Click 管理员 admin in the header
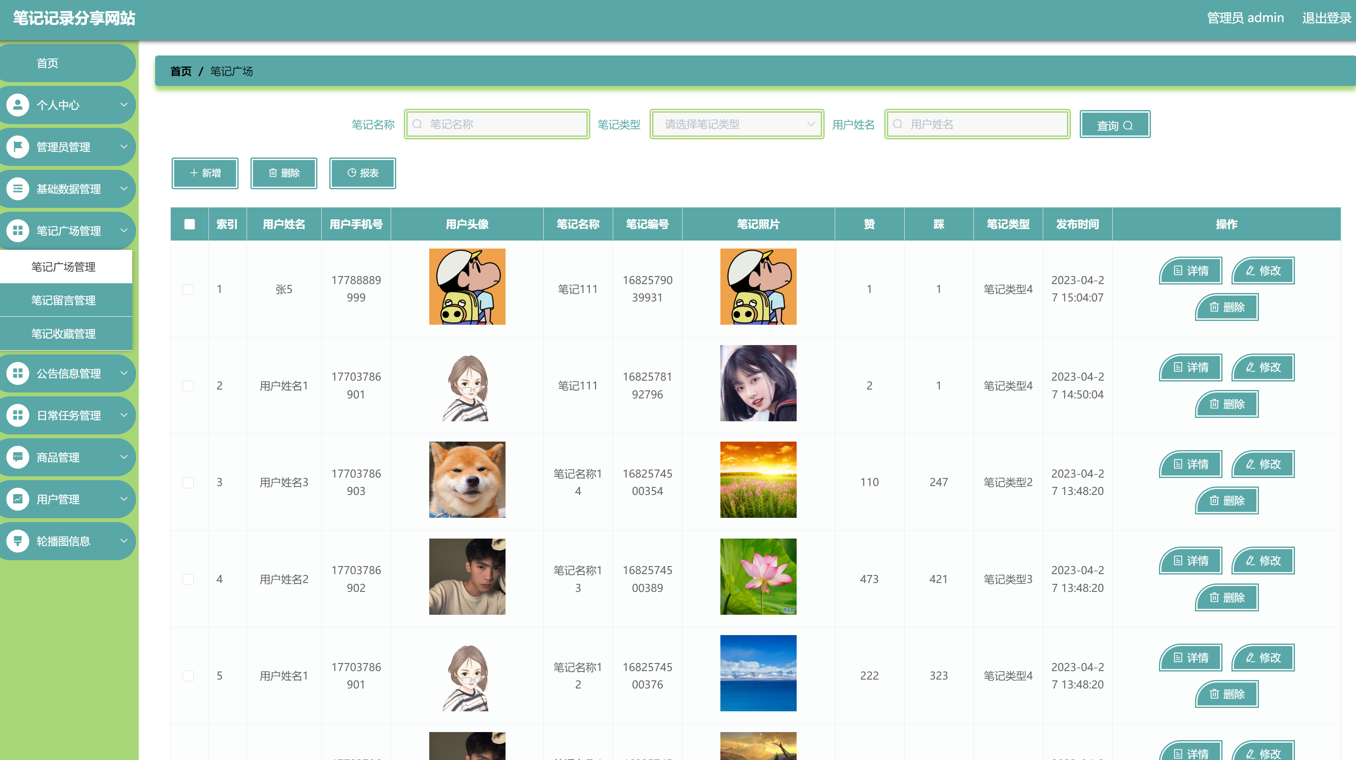The height and width of the screenshot is (760, 1356). tap(1245, 18)
